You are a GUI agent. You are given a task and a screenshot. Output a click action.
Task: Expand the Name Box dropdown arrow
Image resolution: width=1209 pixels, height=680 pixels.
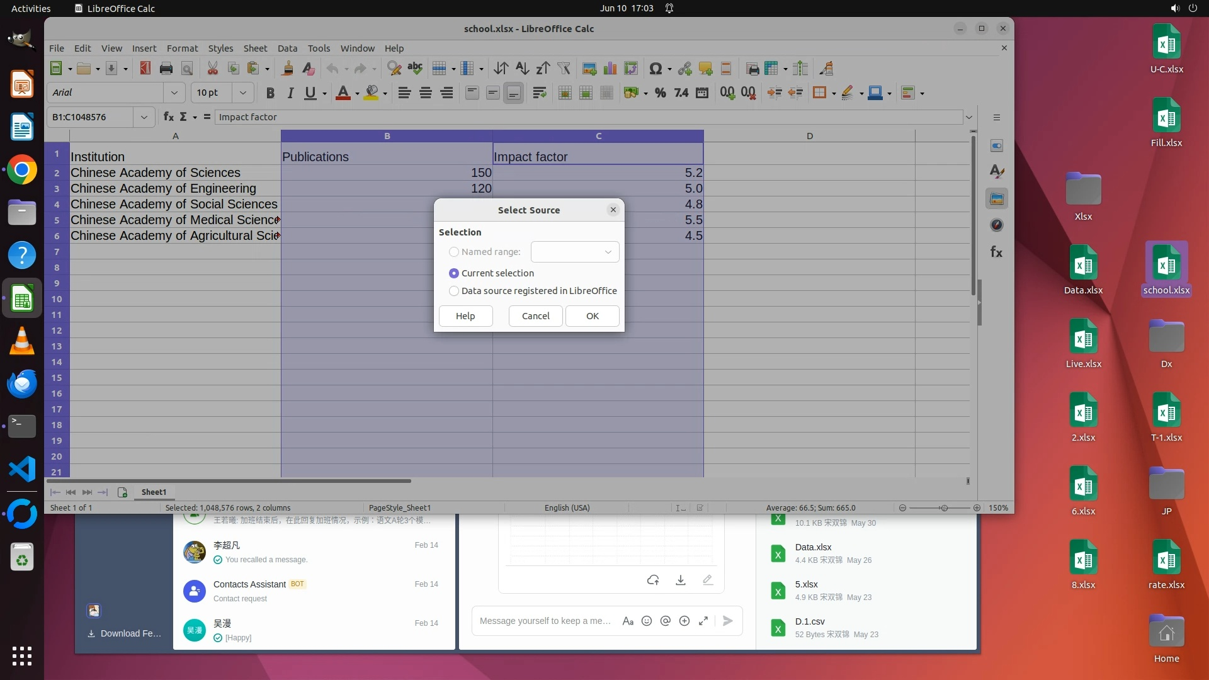pos(144,117)
